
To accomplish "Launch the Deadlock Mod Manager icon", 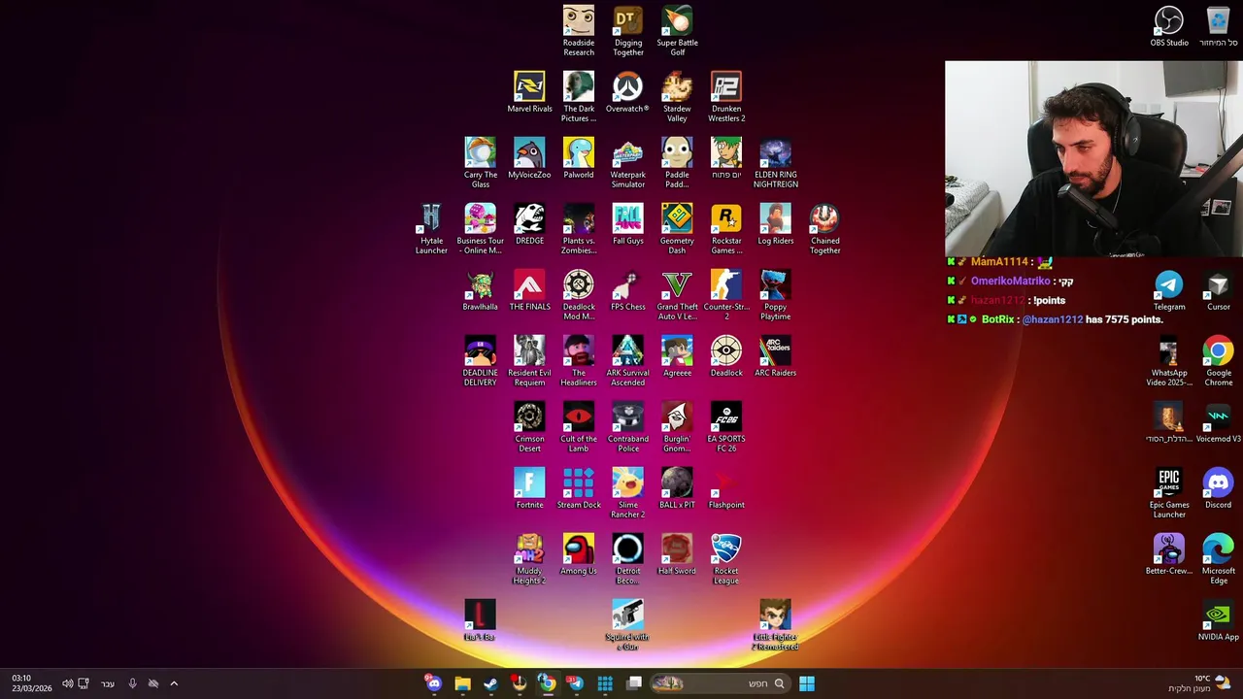I will pos(578,295).
